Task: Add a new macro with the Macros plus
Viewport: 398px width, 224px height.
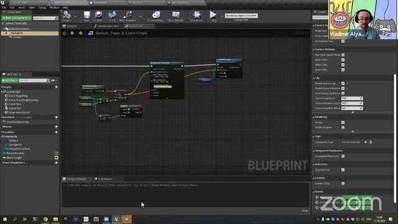Action: [x=57, y=127]
